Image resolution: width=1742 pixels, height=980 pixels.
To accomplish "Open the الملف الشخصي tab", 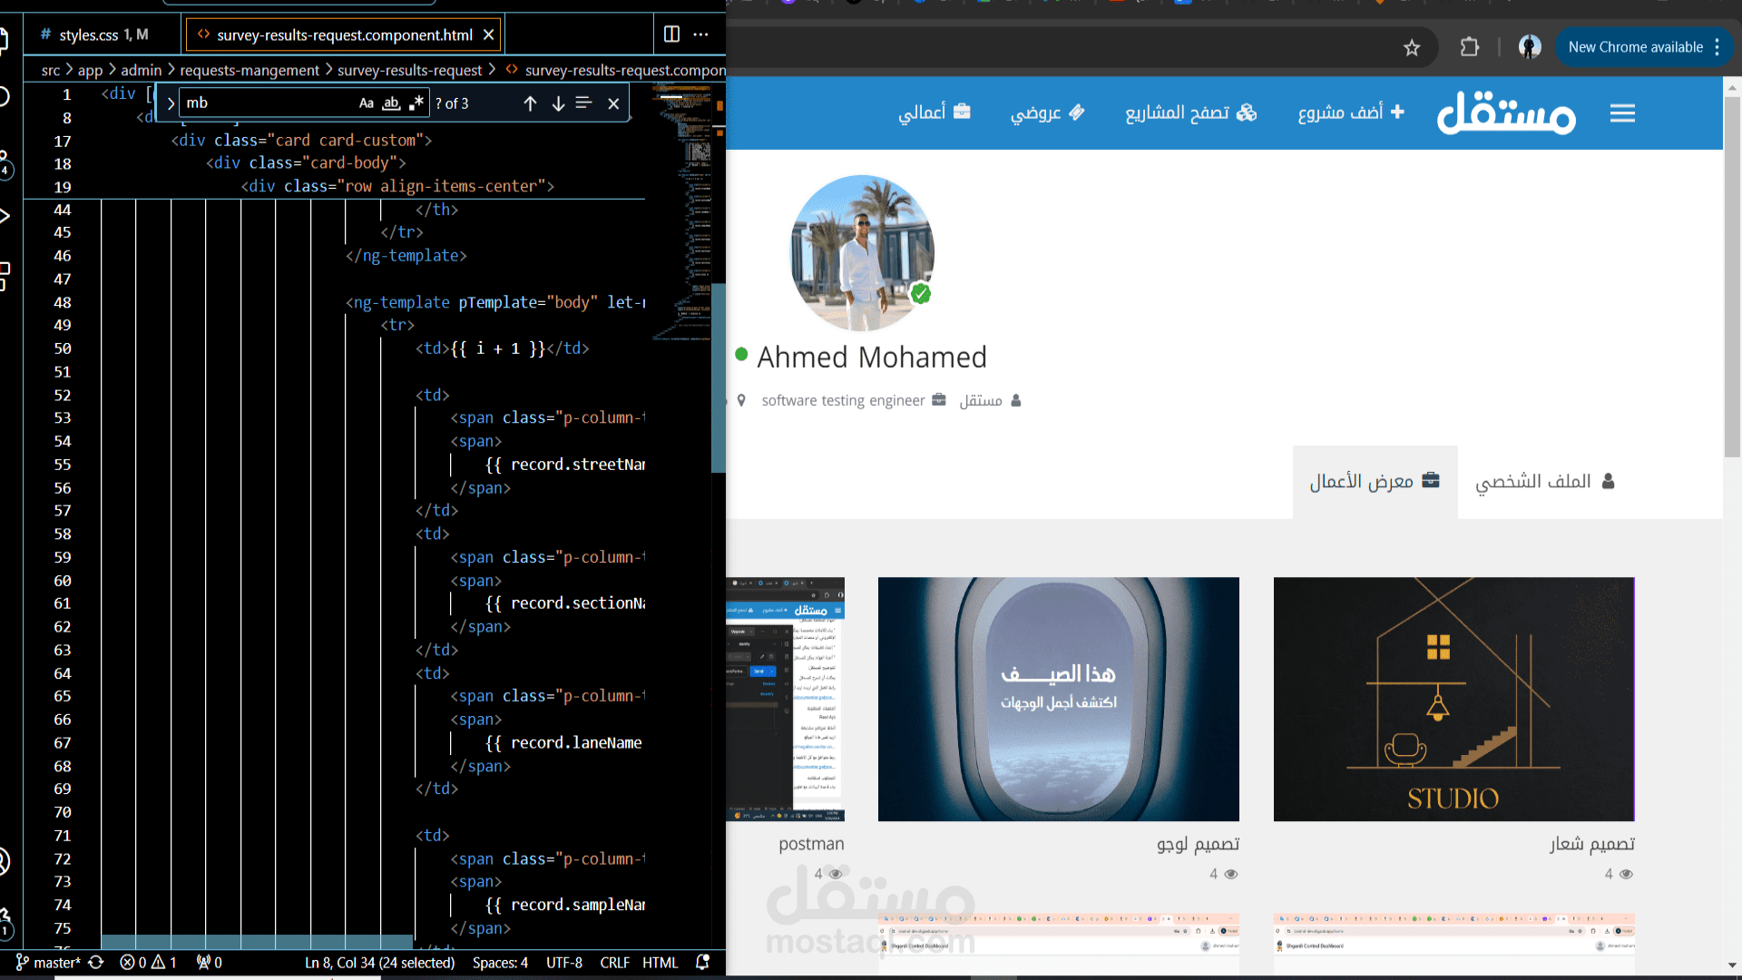I will coord(1544,482).
